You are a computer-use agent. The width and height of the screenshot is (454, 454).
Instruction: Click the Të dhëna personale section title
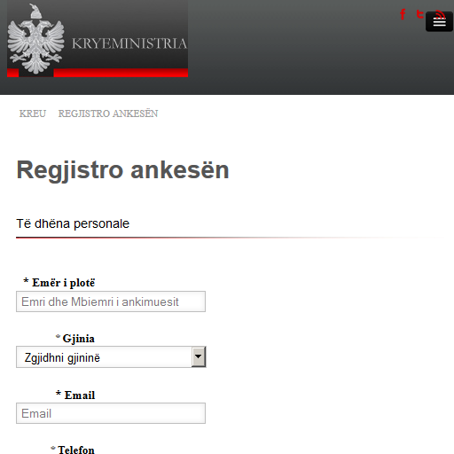click(x=73, y=223)
